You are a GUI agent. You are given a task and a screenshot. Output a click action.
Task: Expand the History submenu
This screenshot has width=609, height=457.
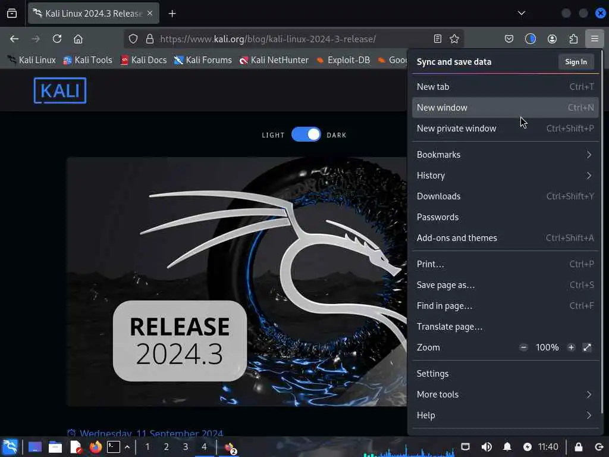point(506,176)
